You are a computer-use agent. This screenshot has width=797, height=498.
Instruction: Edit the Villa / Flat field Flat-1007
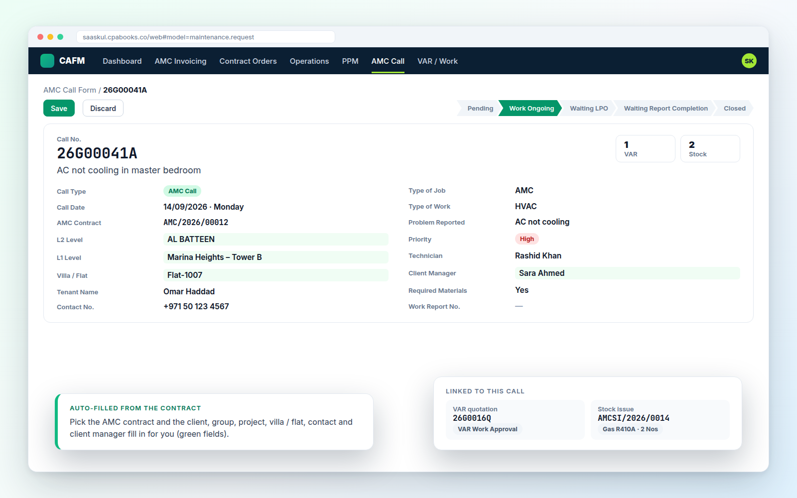point(276,275)
